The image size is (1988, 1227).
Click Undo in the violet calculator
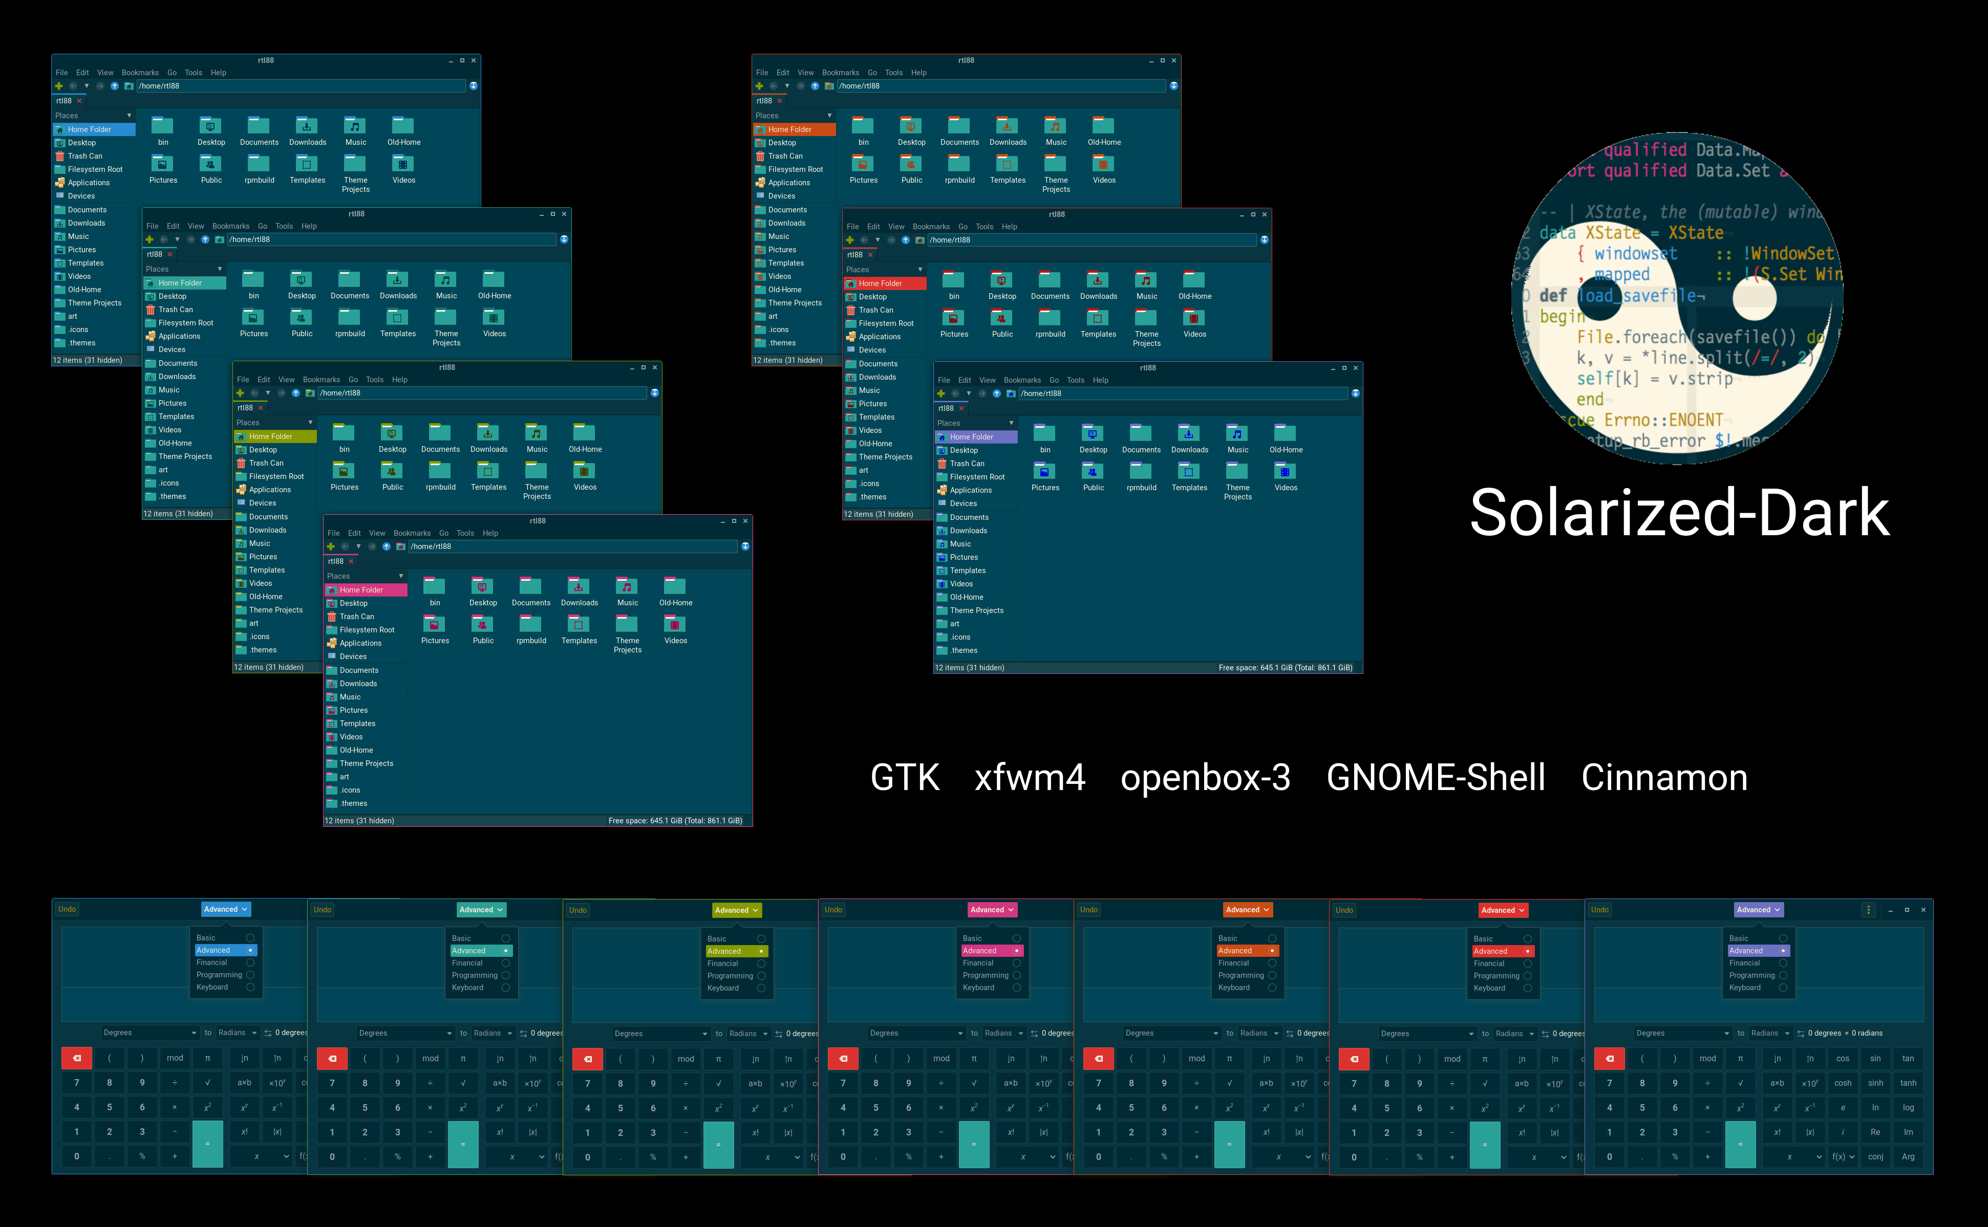(1599, 910)
